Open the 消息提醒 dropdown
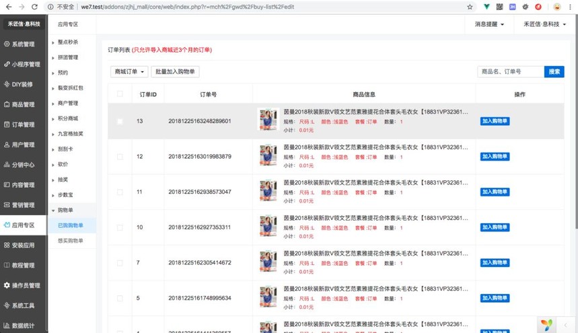This screenshot has width=578, height=333. click(x=489, y=24)
